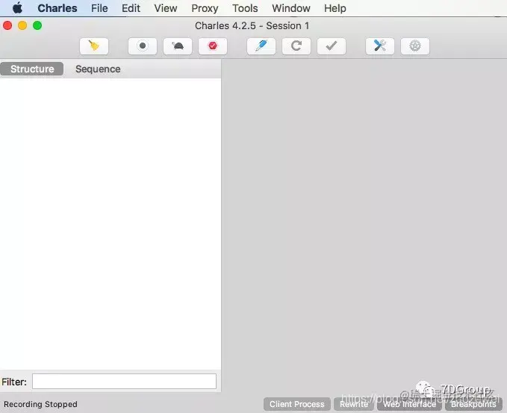This screenshot has width=507, height=413.
Task: Open the View menu
Action: point(166,8)
